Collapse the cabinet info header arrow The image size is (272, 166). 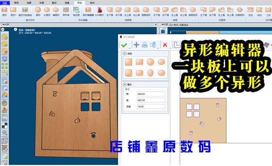pos(16,30)
